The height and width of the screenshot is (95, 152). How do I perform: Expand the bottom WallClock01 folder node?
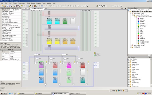(x=130, y=47)
